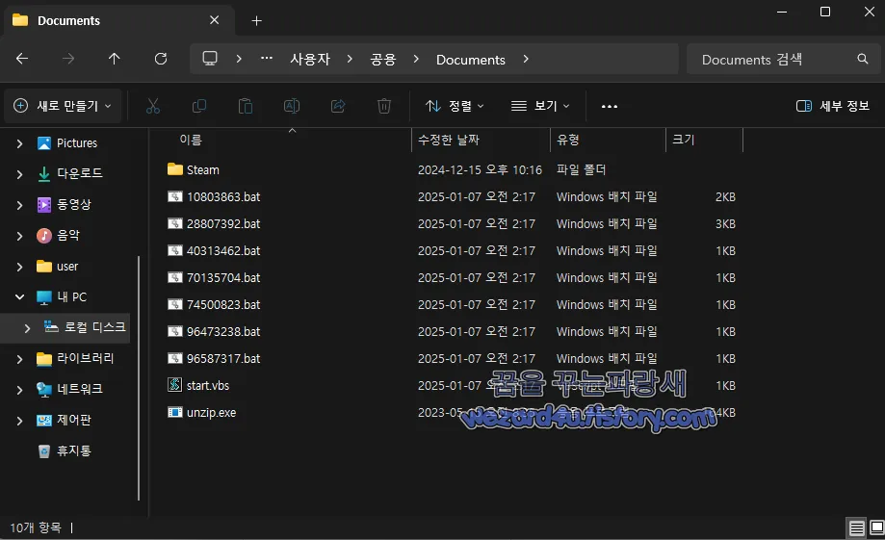
Task: Open the 새로 만들기 dropdown
Action: pyautogui.click(x=63, y=106)
